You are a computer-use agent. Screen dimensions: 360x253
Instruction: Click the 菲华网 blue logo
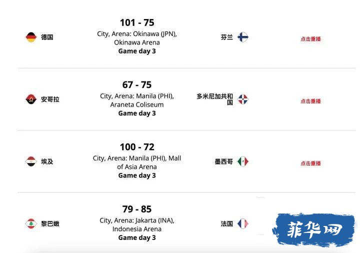pos(314,230)
